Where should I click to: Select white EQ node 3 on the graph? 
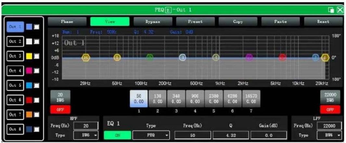(183, 58)
